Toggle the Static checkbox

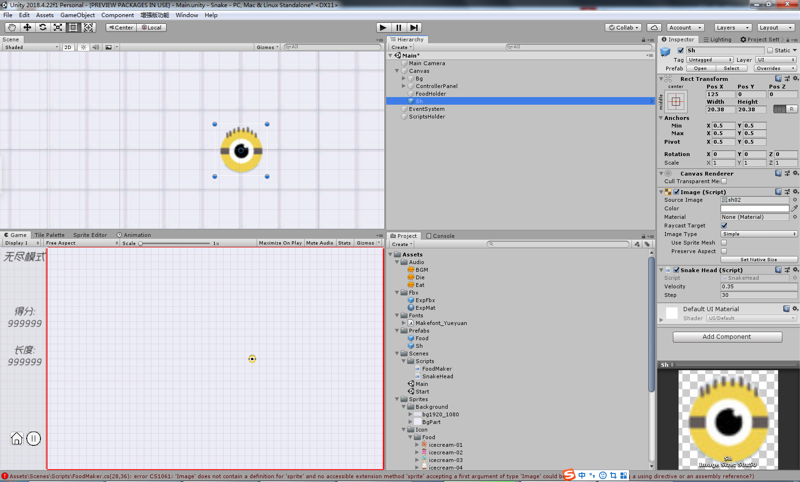pos(770,50)
